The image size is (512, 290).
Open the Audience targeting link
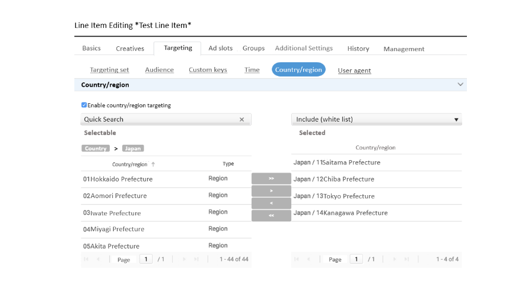(160, 70)
